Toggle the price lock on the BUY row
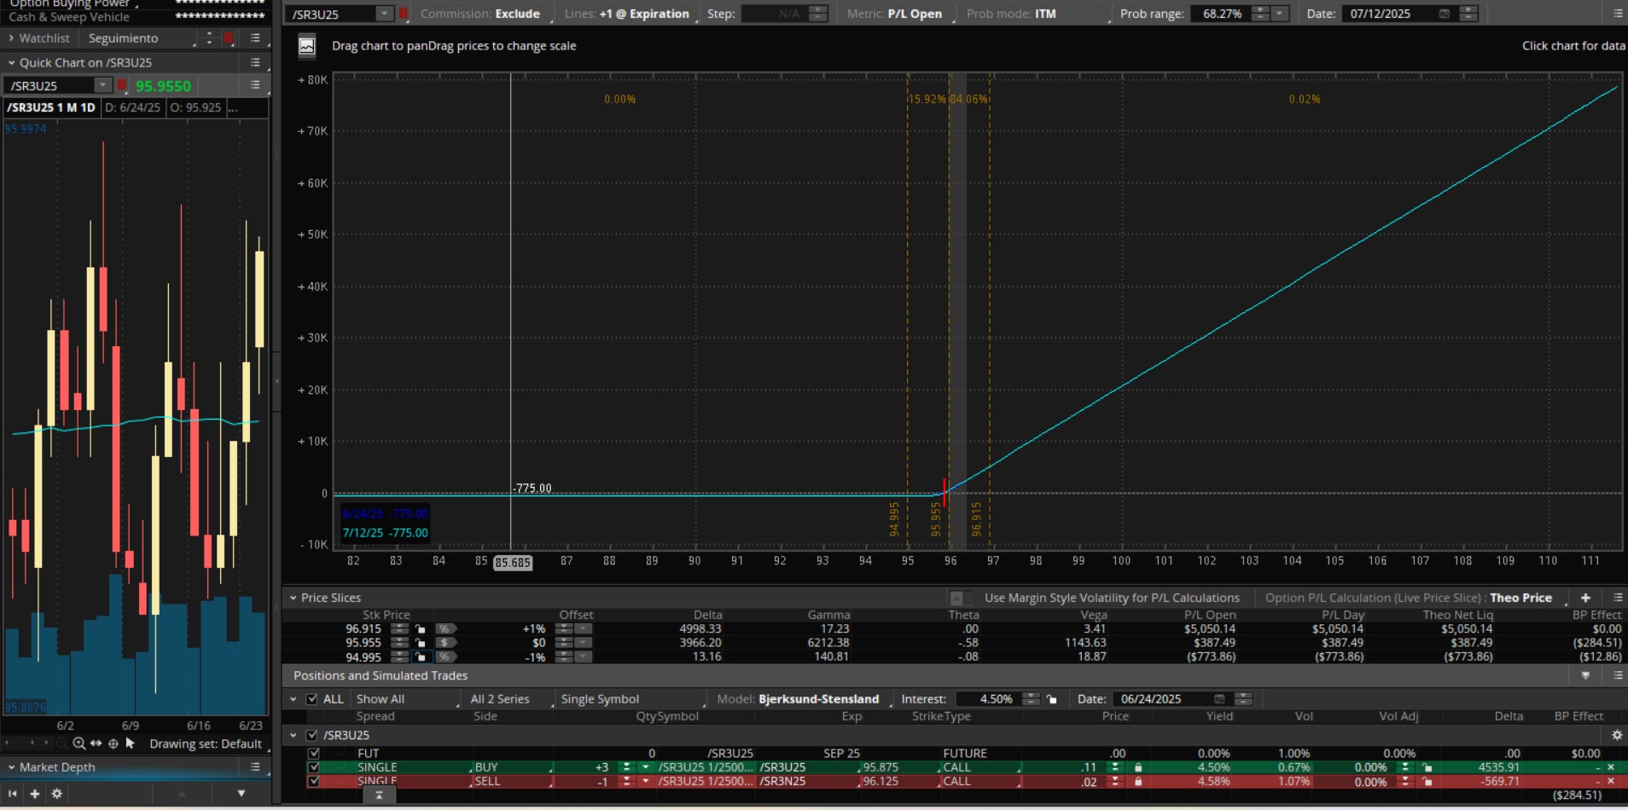The height and width of the screenshot is (810, 1628). (x=1137, y=767)
